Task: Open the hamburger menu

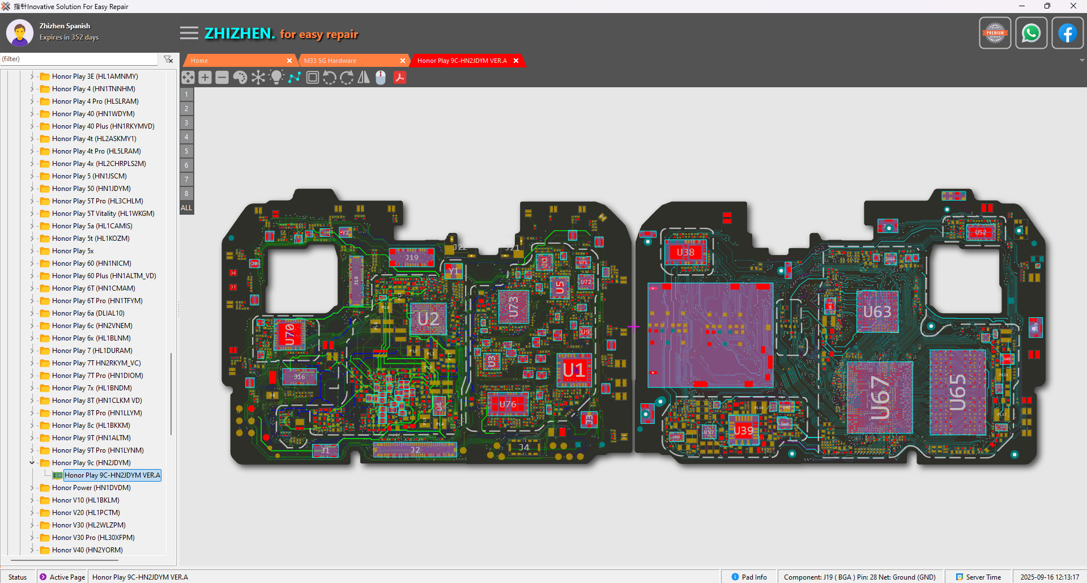Action: pos(189,33)
